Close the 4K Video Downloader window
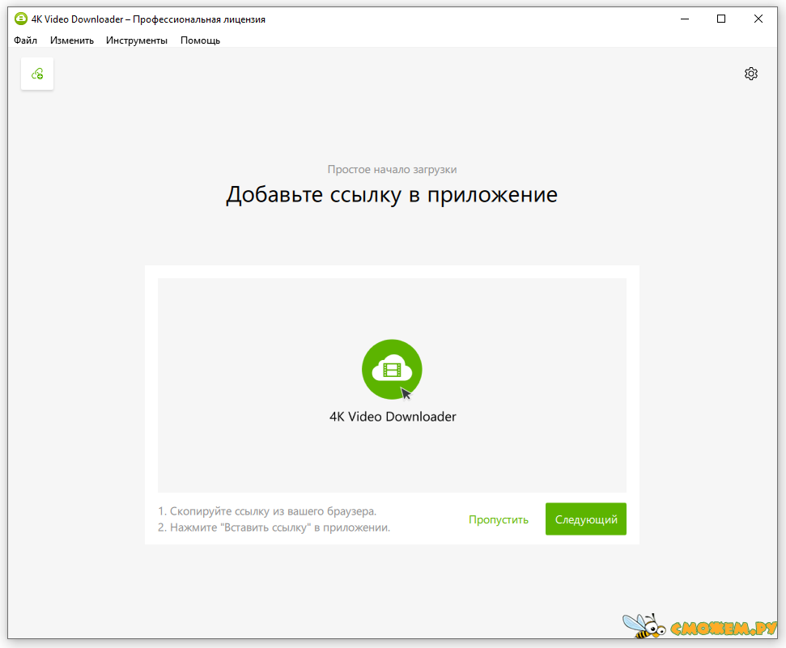786x648 pixels. [758, 19]
